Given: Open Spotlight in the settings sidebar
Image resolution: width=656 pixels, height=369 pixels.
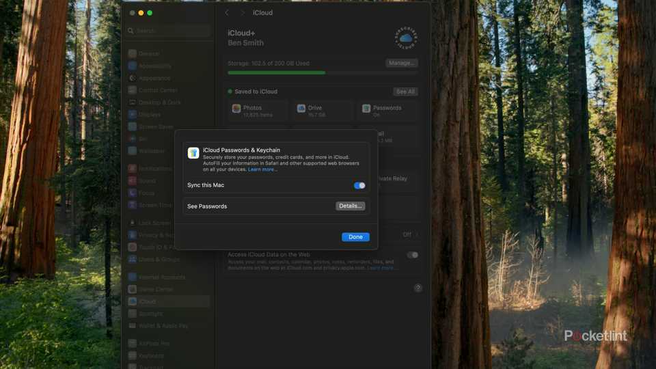Looking at the screenshot, I should coord(169,314).
